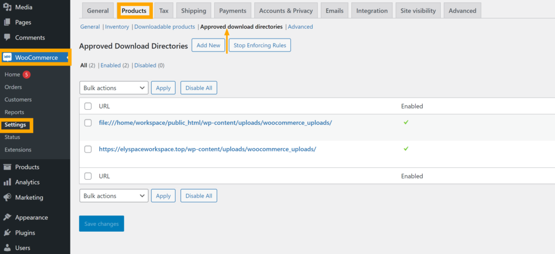Switch to the Shipping settings tab
This screenshot has width=555, height=254.
193,11
